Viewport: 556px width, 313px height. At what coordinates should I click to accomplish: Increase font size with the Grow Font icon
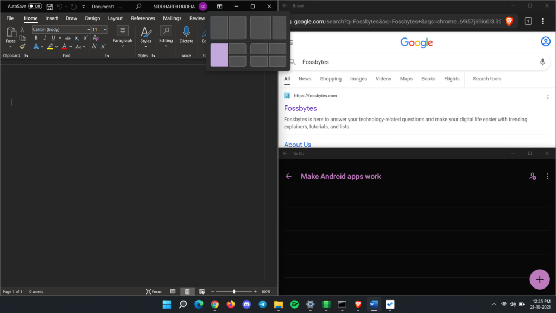pos(94,47)
